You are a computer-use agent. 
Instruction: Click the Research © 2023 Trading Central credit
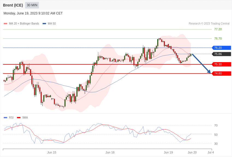point(209,23)
